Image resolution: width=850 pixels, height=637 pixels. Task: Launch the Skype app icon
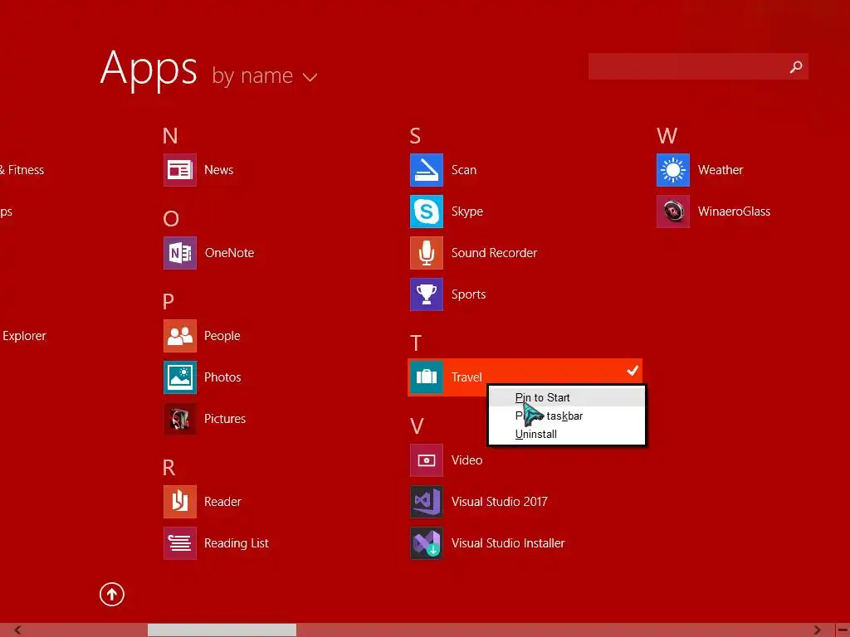(x=427, y=212)
